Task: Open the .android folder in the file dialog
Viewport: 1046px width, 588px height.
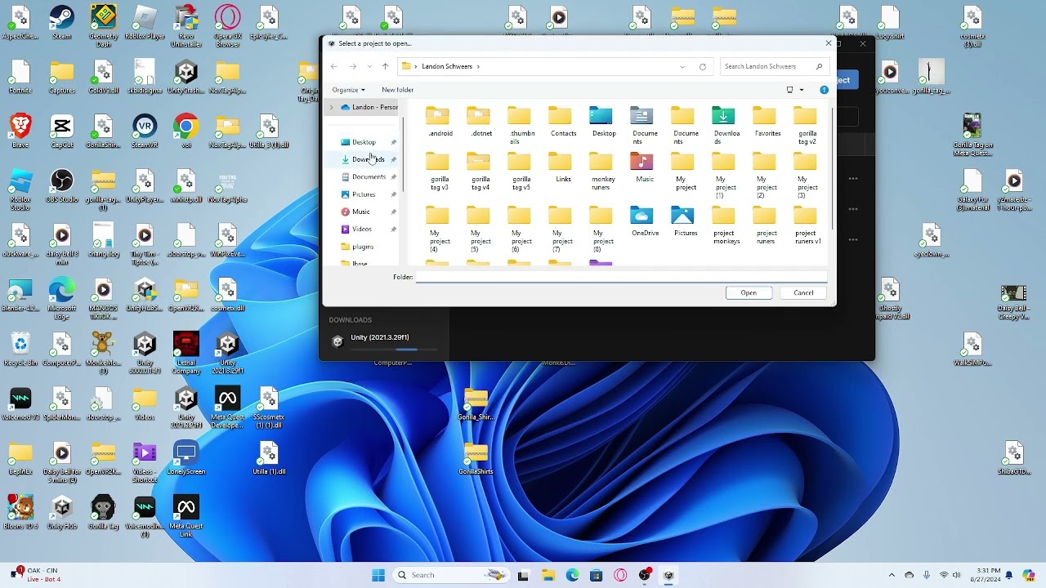Action: click(440, 122)
